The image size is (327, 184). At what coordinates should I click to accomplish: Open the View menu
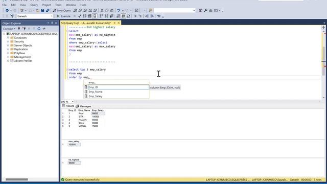(x=23, y=5)
